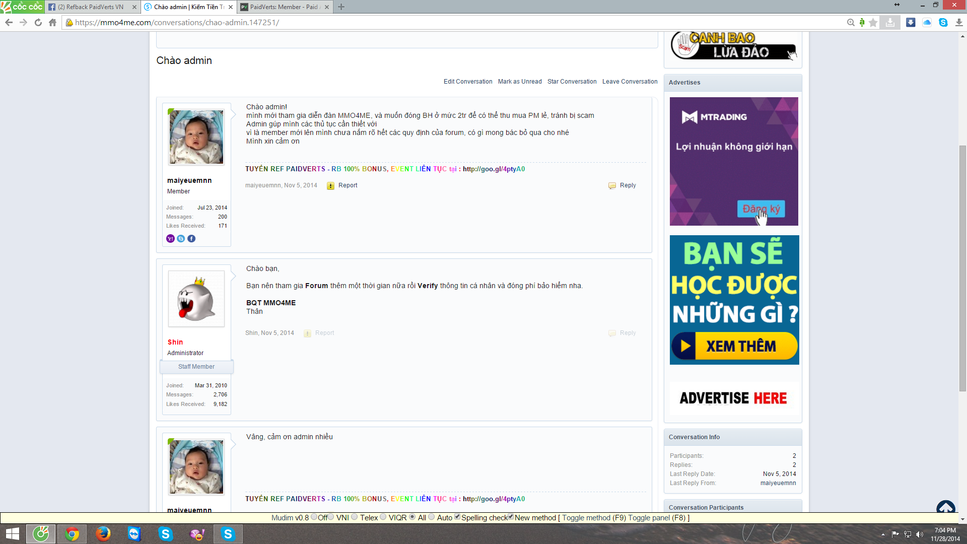The height and width of the screenshot is (544, 967).
Task: Uncheck the Spelling check checkbox
Action: [457, 517]
